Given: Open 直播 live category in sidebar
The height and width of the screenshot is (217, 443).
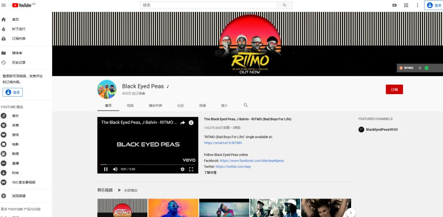Looking at the screenshot, I should point(26,163).
